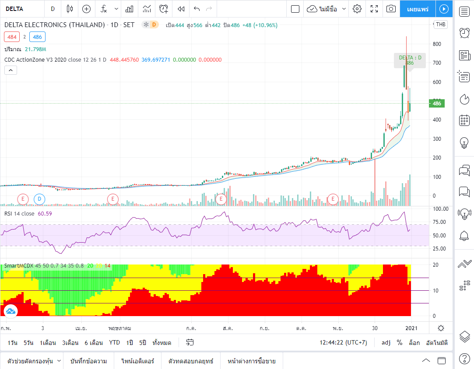474x369 pixels.
Task: Expand indicator templates dropdown arrow
Action: [x=116, y=9]
